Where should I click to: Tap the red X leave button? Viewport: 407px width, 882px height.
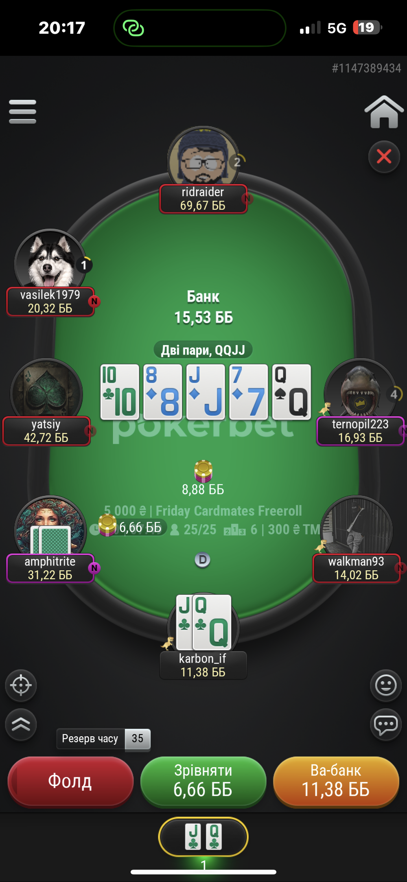click(x=384, y=157)
